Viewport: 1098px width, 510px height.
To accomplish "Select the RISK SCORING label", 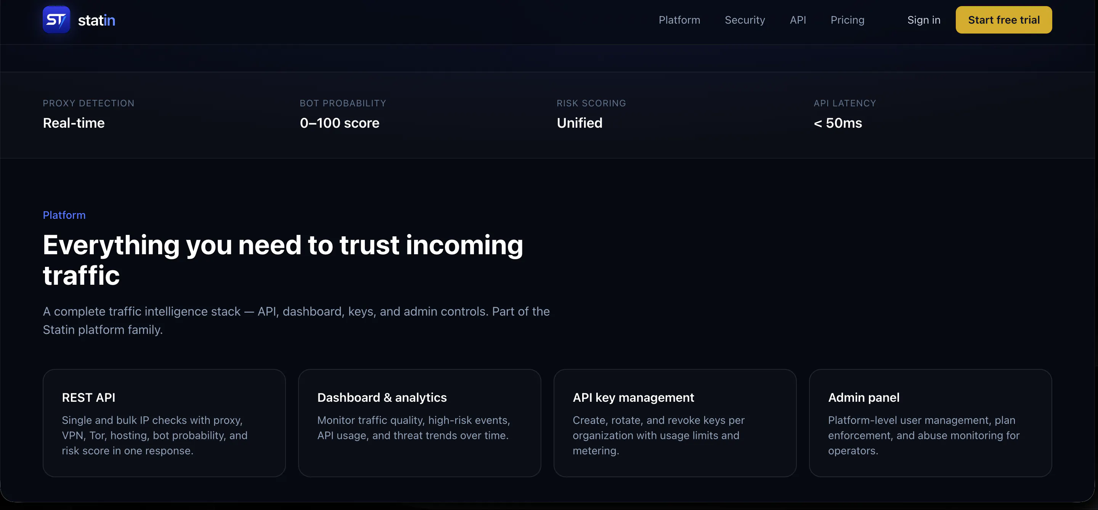I will pos(591,103).
